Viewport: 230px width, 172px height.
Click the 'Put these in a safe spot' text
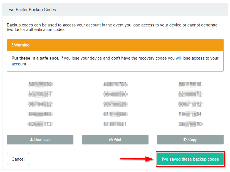point(35,58)
